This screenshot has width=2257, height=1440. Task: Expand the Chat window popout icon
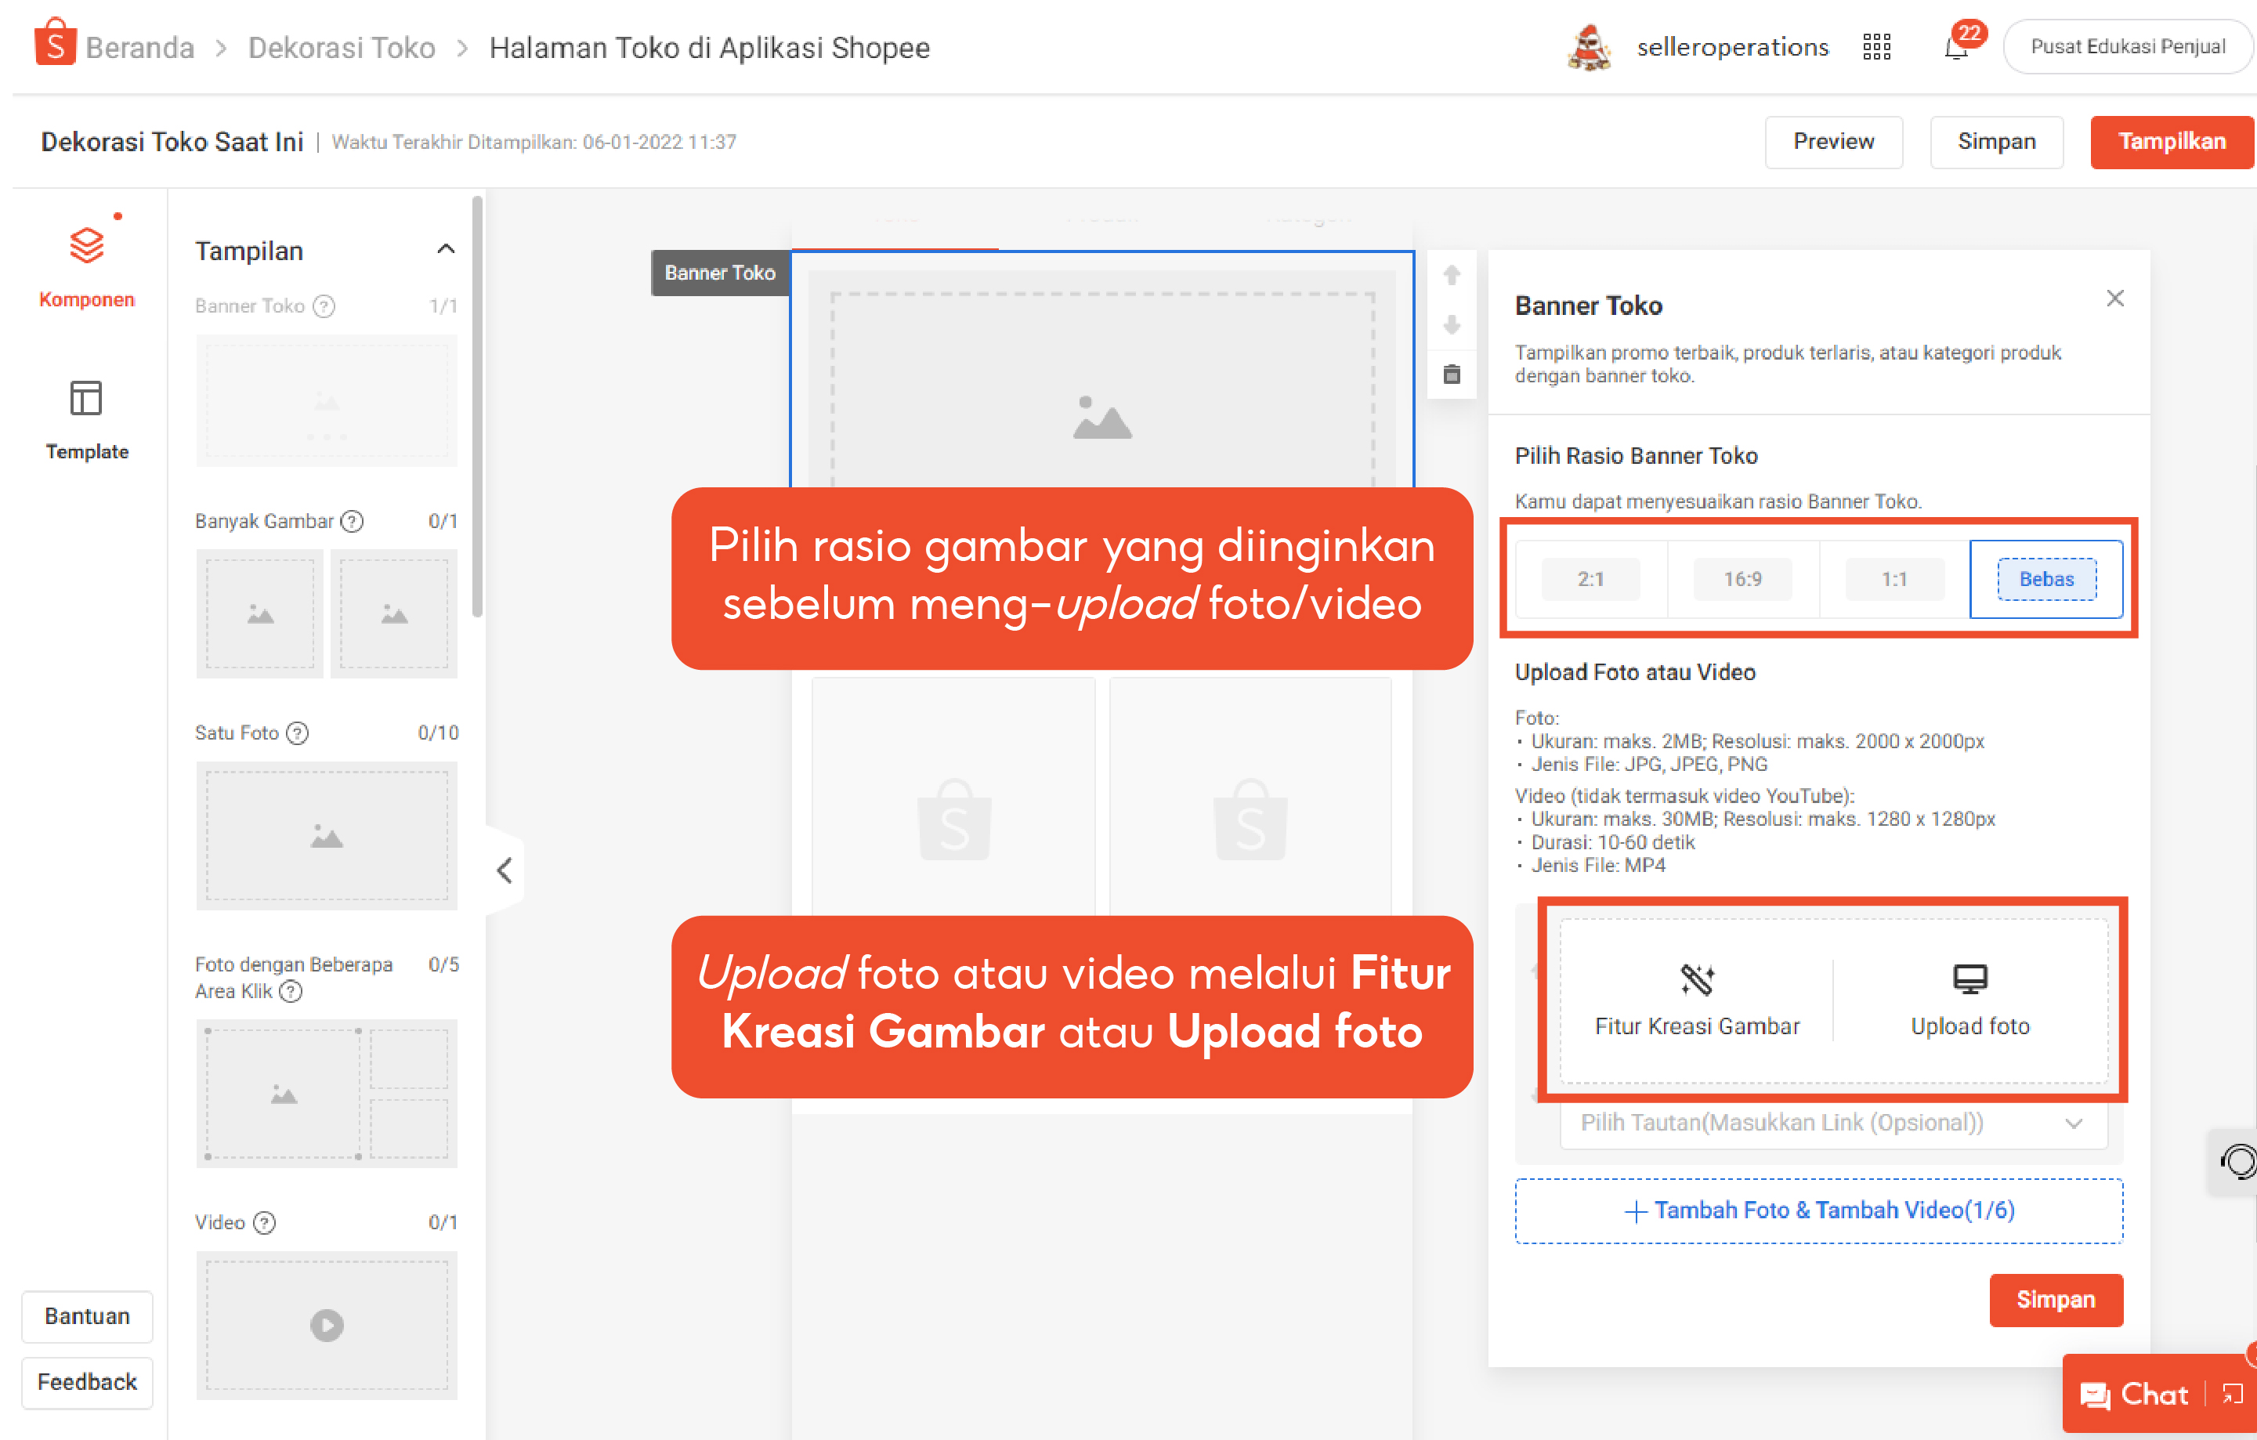point(2233,1394)
